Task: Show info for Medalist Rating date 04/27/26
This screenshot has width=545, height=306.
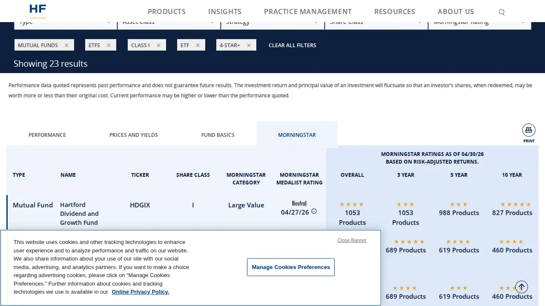Action: tap(314, 211)
